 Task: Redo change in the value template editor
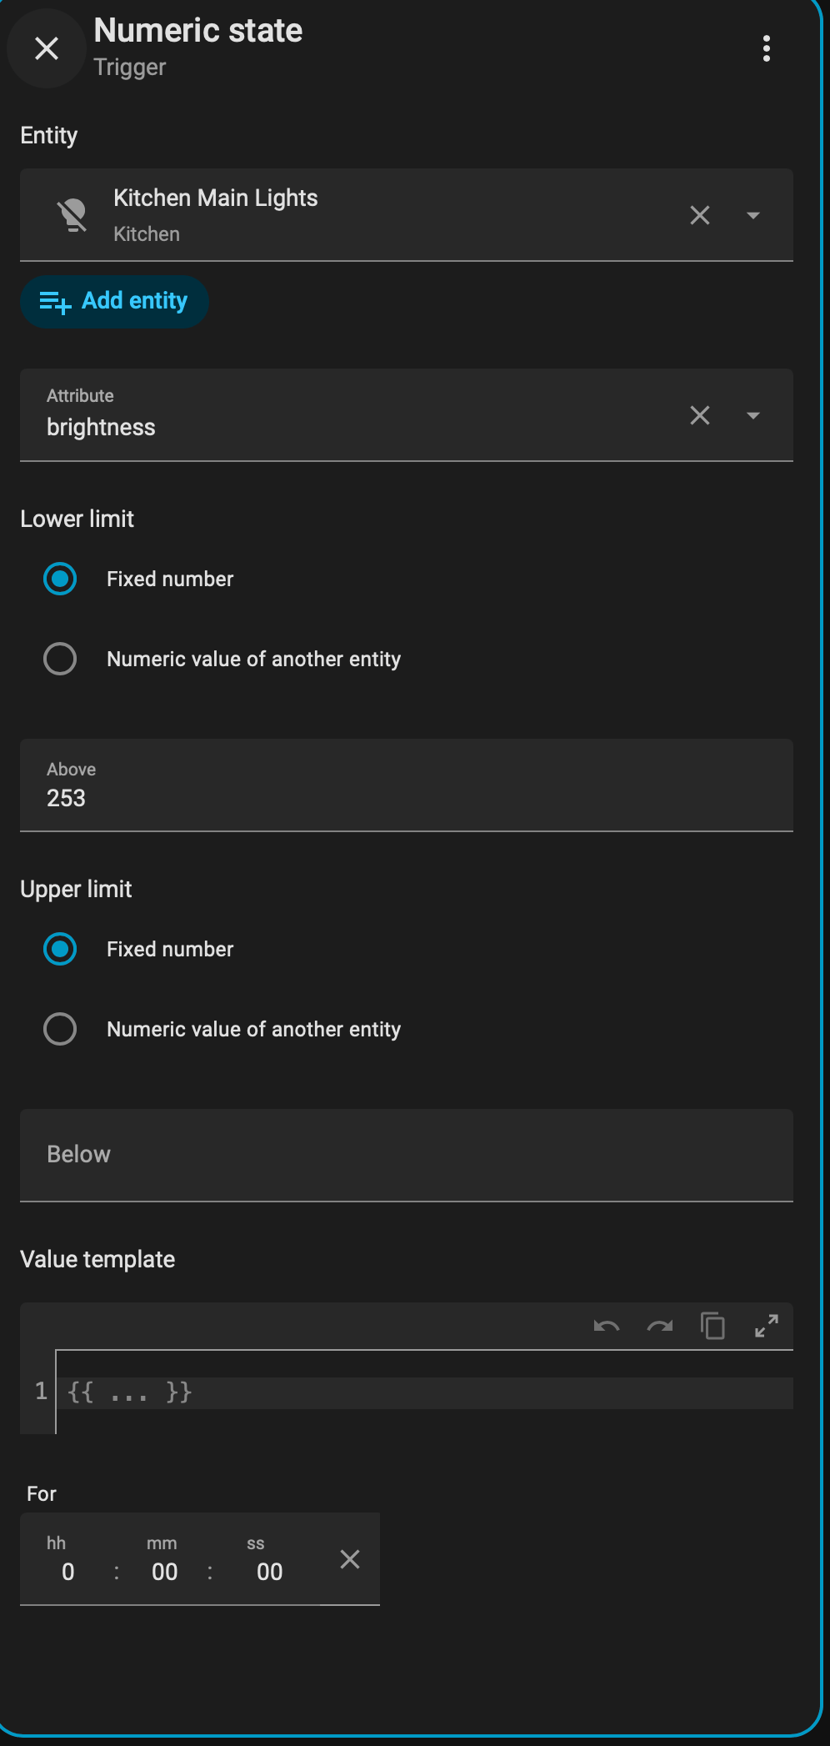pos(659,1327)
